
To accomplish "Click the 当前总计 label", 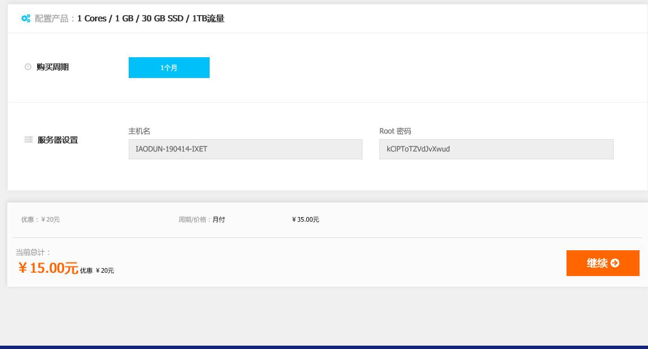I will point(33,252).
